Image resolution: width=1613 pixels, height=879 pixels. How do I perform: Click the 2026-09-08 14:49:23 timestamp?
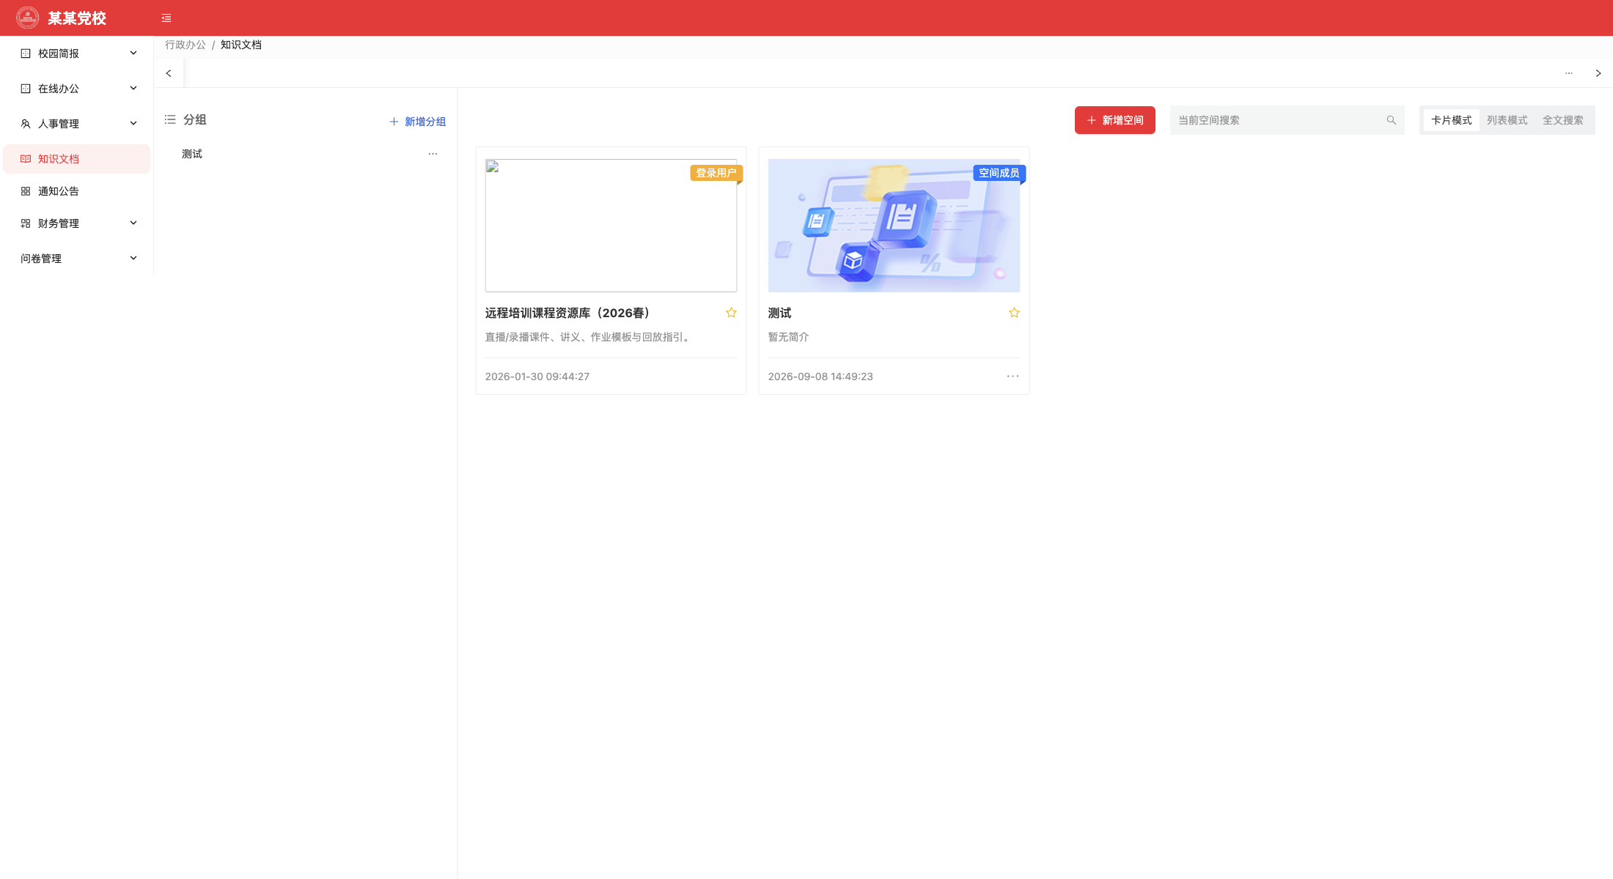coord(820,377)
